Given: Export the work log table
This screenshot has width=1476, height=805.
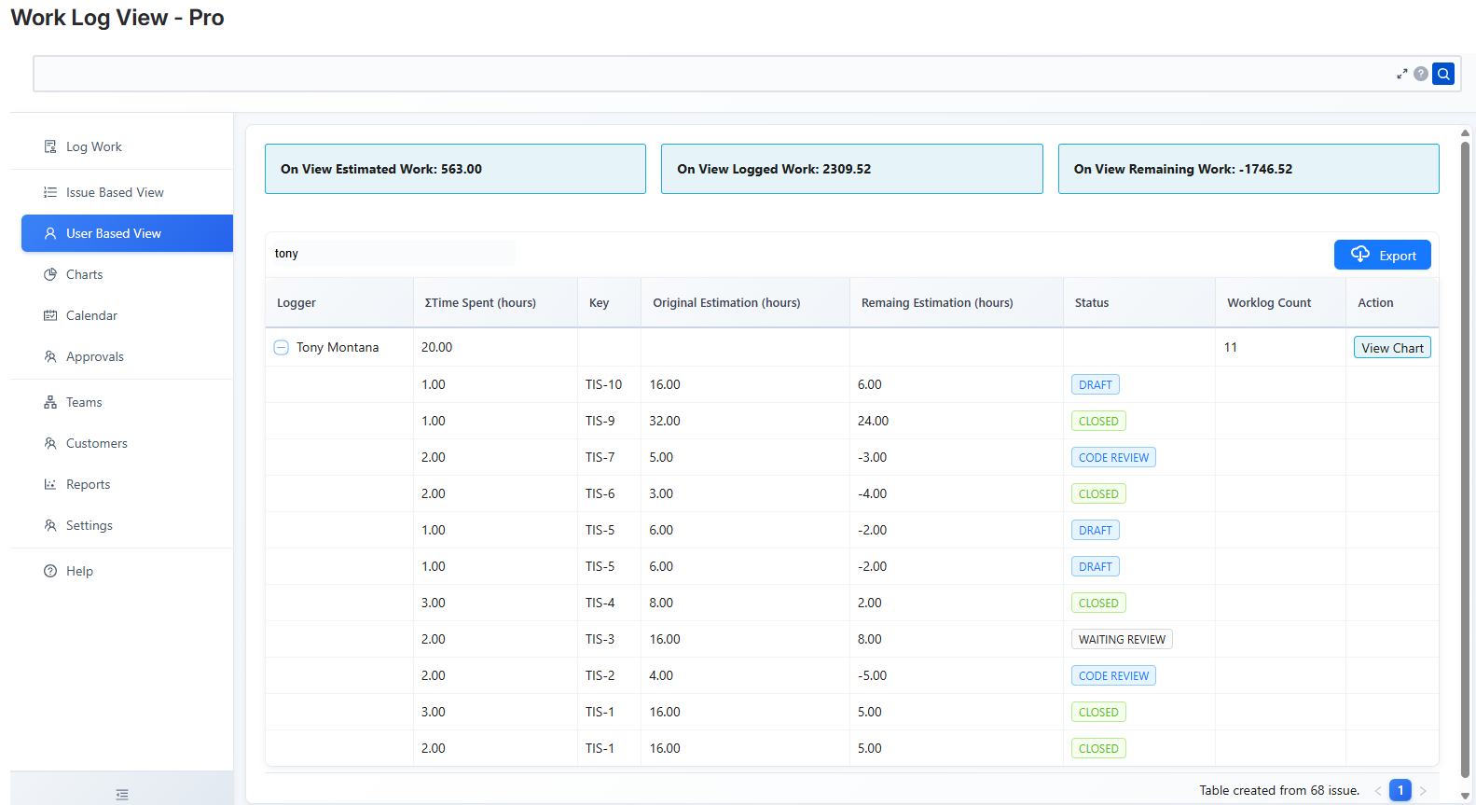Looking at the screenshot, I should tap(1382, 255).
